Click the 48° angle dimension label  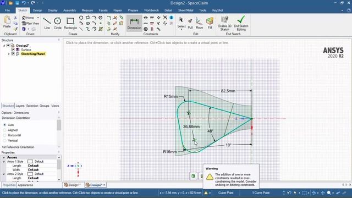coord(210,131)
